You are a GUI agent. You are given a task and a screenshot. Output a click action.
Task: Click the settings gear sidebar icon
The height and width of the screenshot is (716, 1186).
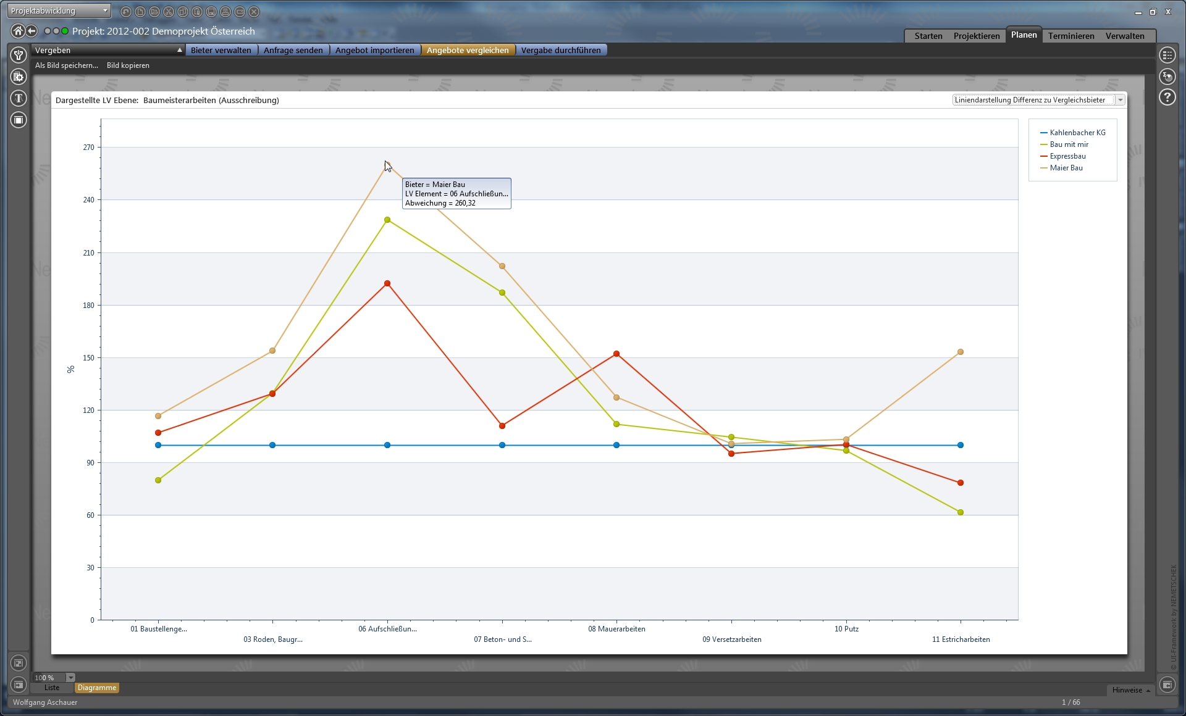pos(19,77)
